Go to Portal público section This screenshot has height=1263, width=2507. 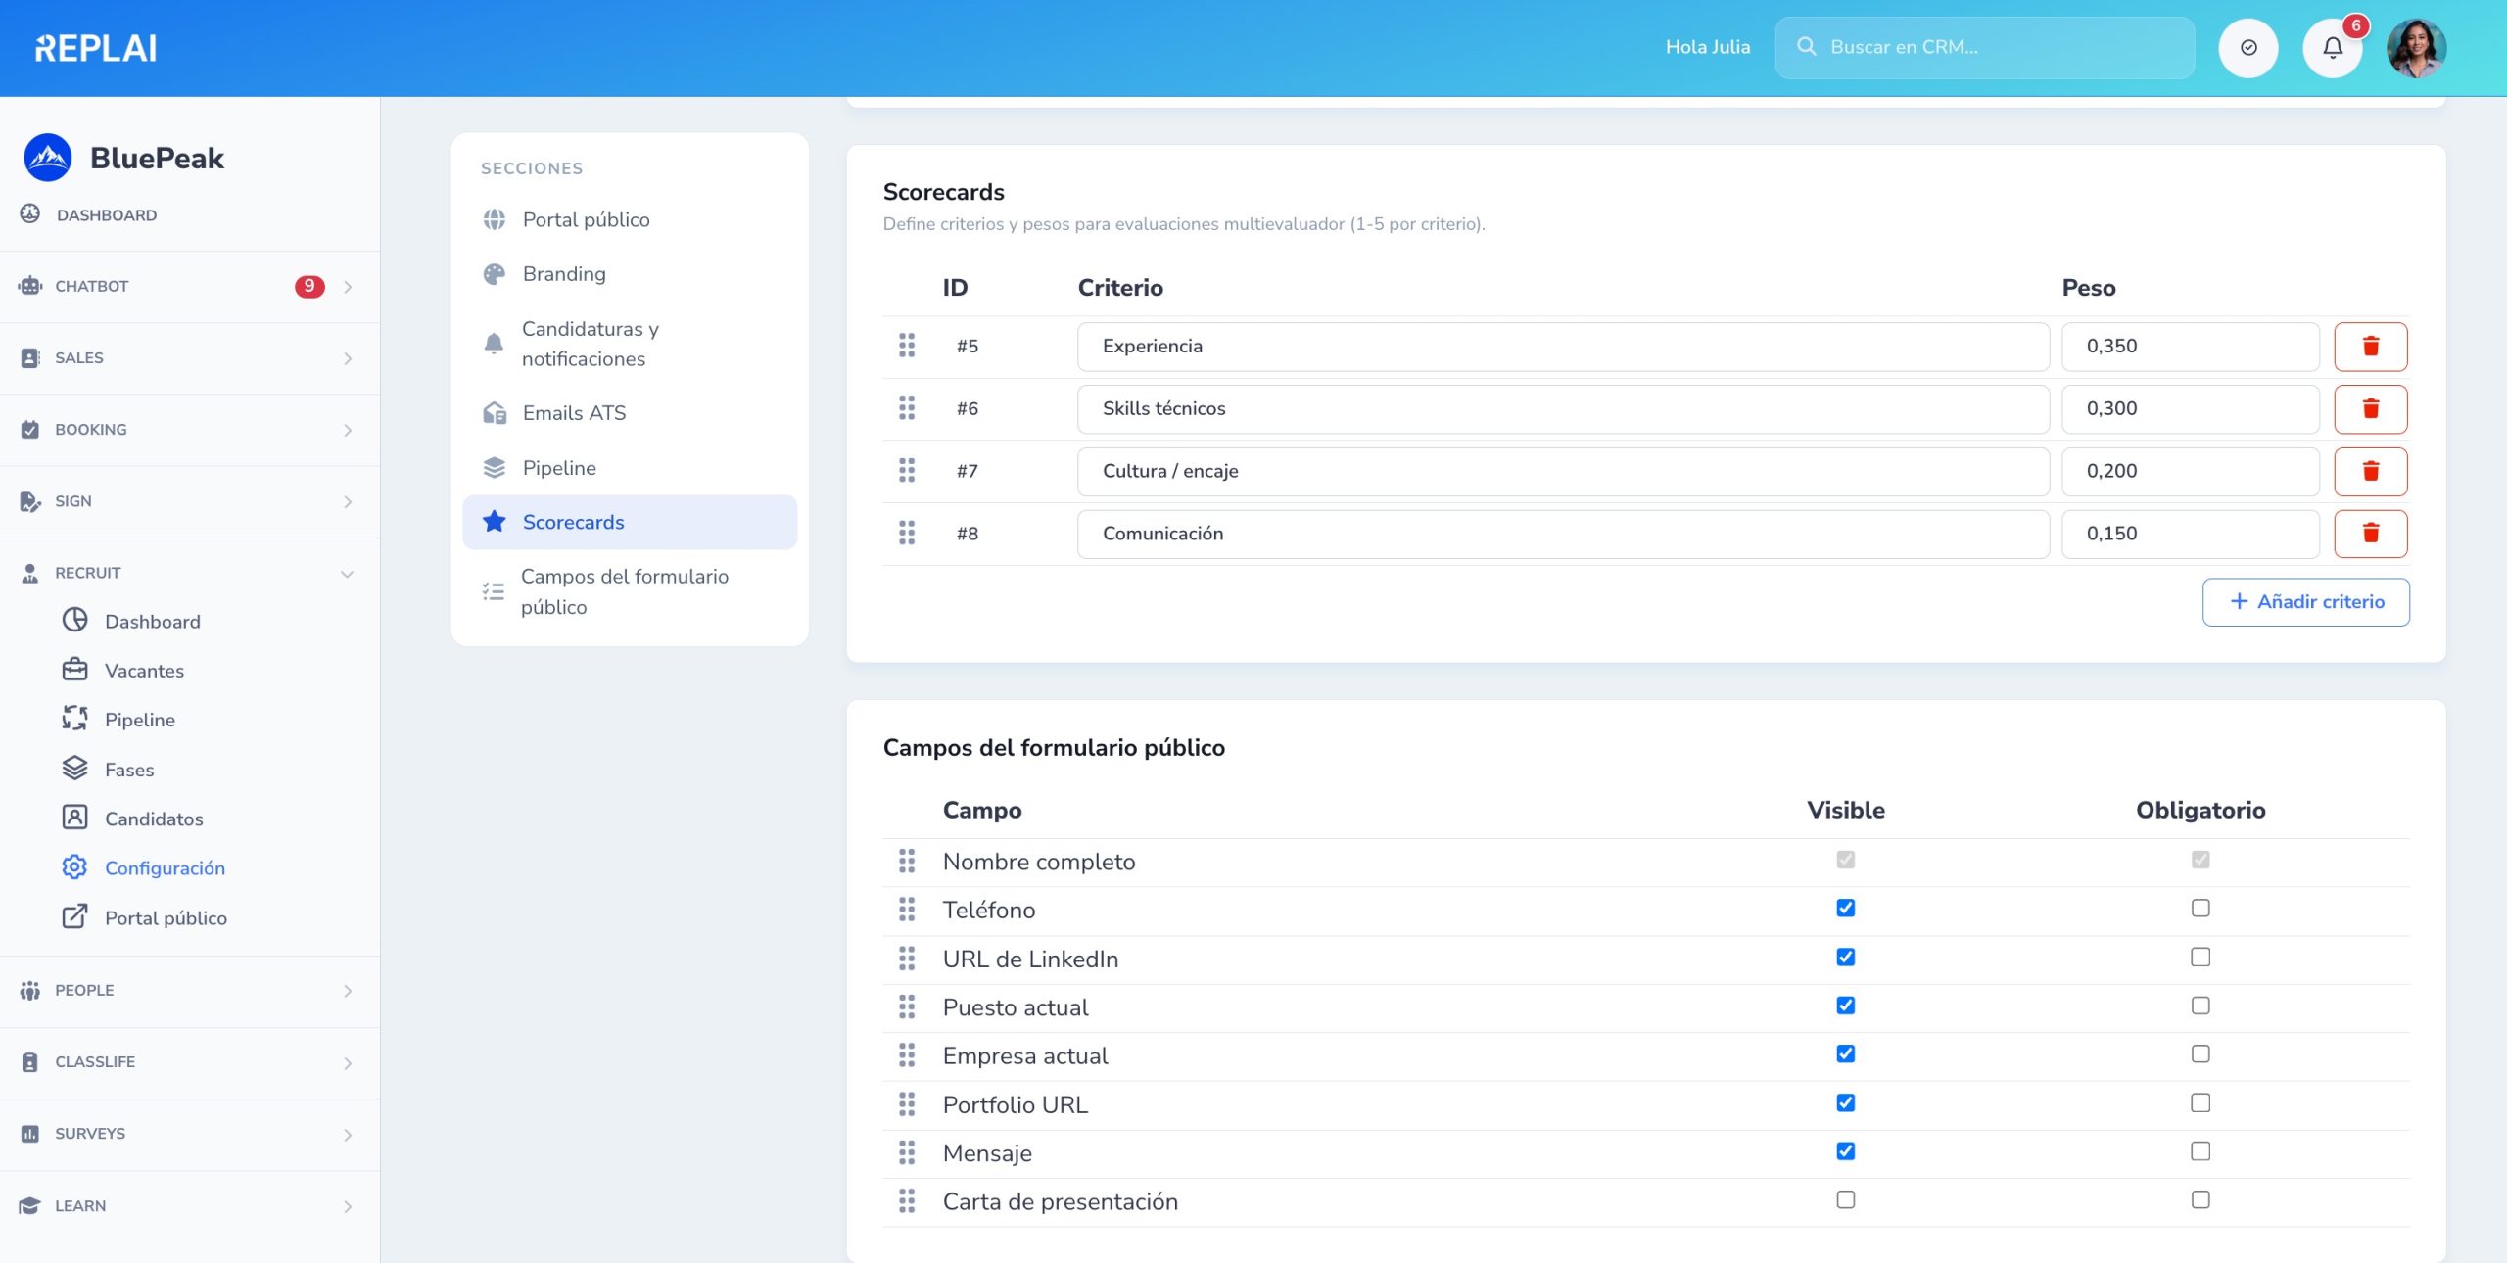point(630,219)
